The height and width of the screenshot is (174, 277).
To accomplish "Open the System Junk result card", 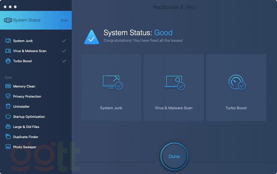I will [x=111, y=88].
